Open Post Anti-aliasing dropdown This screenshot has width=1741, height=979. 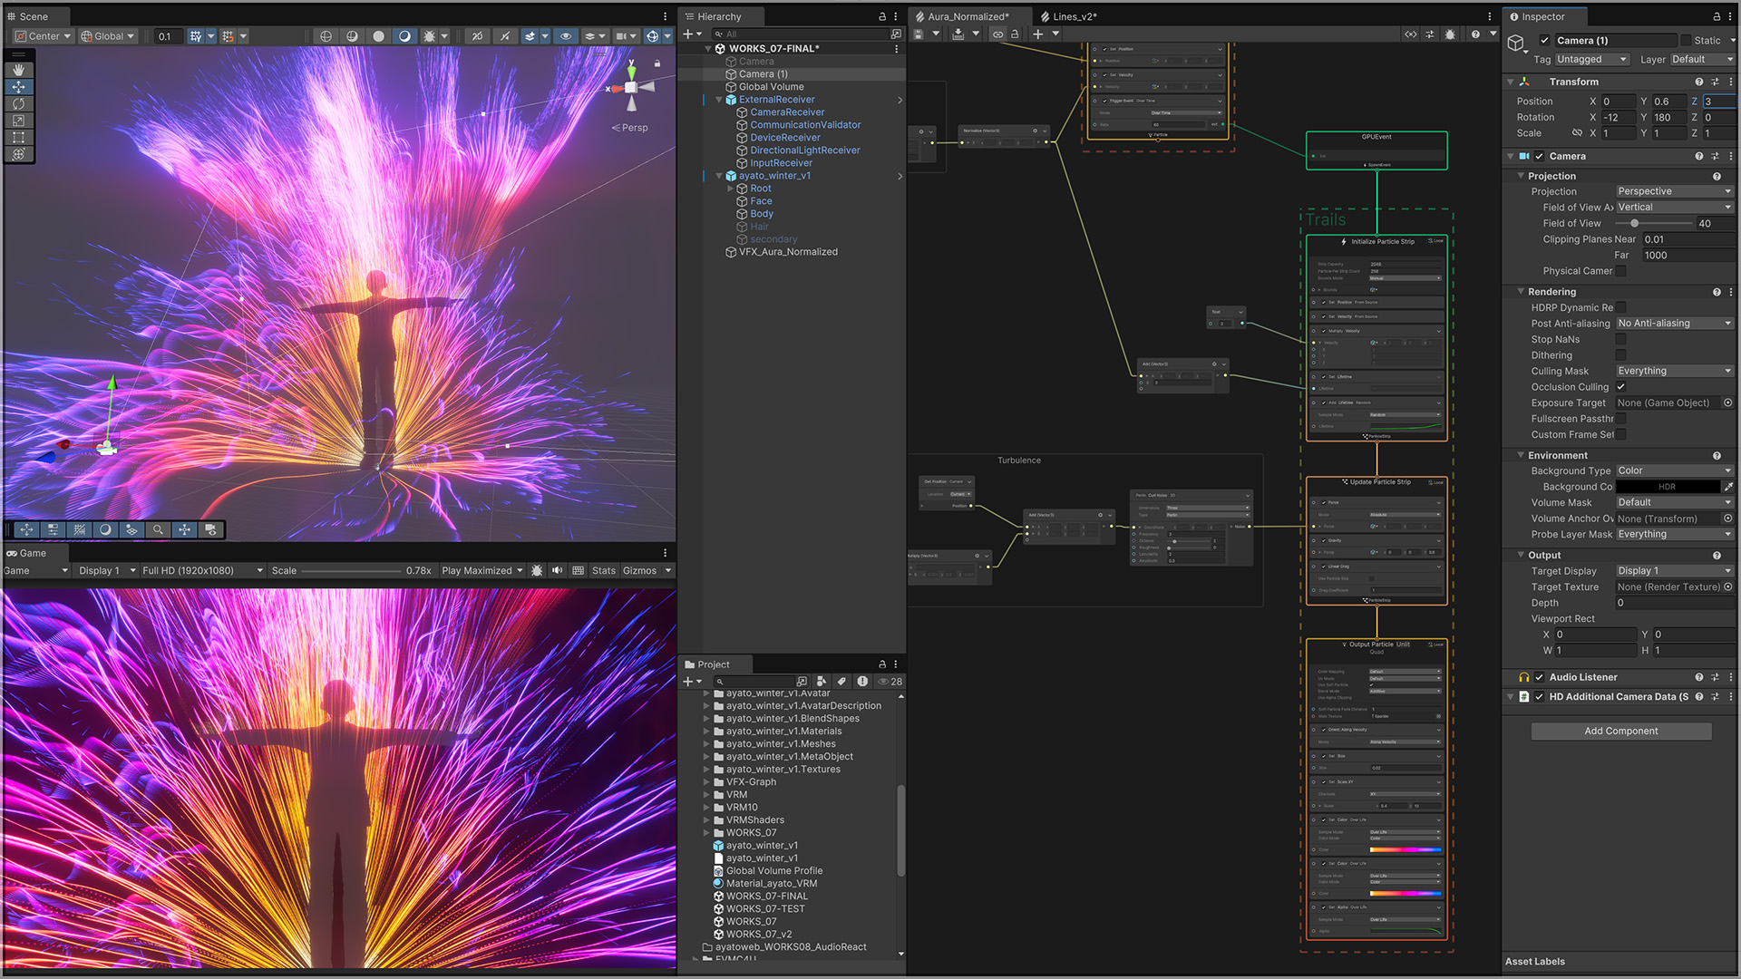[x=1674, y=324]
